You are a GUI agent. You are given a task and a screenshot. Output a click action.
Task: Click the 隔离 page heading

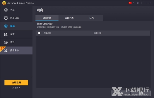40,10
